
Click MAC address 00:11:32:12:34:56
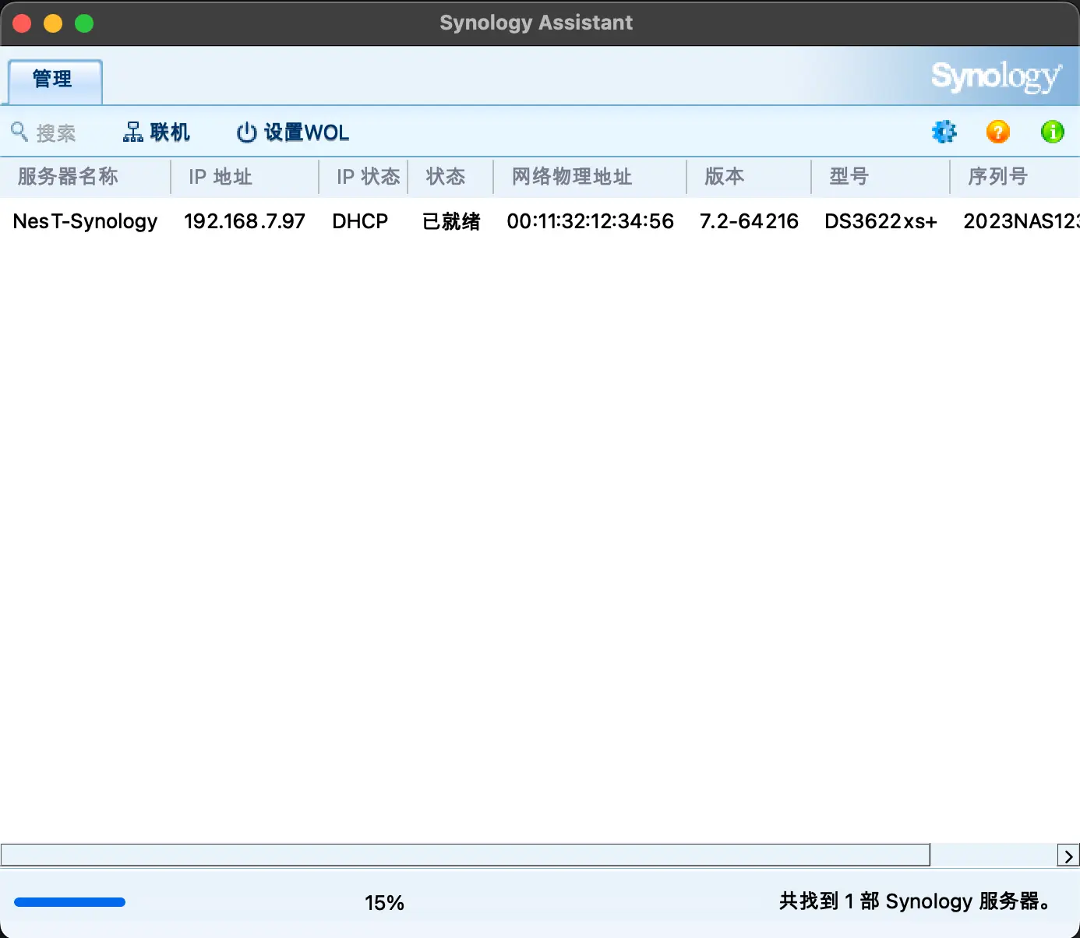[x=590, y=221]
